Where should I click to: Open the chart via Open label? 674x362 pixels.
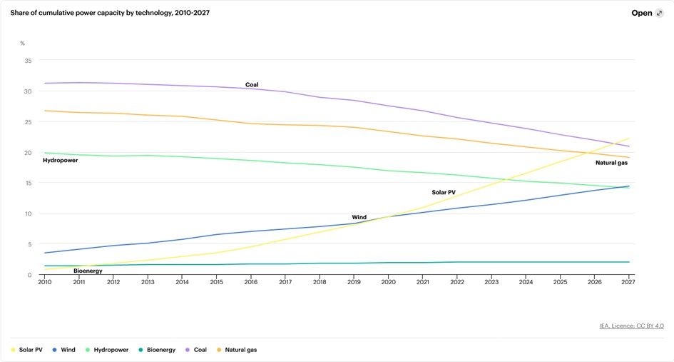642,14
